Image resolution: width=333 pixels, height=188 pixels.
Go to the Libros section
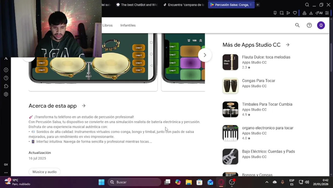click(x=107, y=25)
